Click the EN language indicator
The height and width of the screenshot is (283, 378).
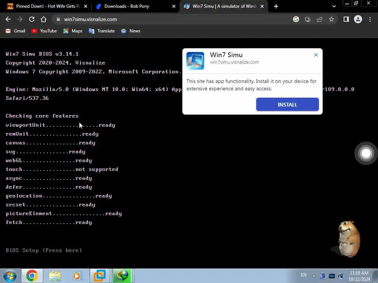[x=303, y=275]
